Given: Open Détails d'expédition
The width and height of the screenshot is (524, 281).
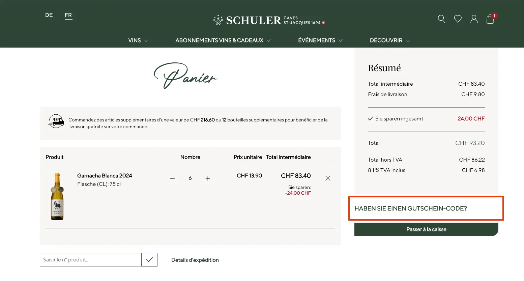Looking at the screenshot, I should pyautogui.click(x=195, y=260).
